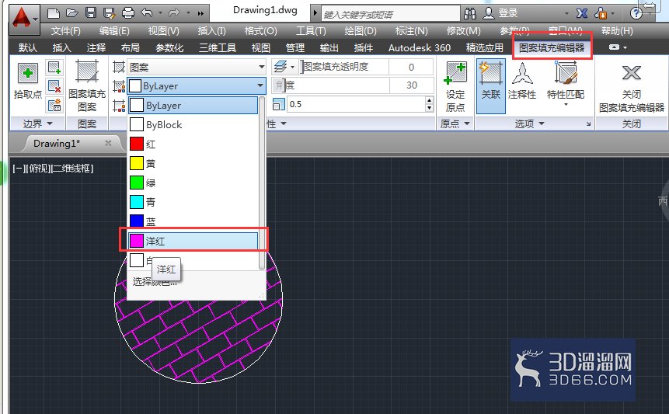Image resolution: width=669 pixels, height=414 pixels.
Task: Choose the cyan (青) color swatch
Action: (137, 202)
